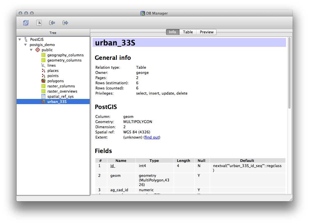Image resolution: width=309 pixels, height=224 pixels.
Task: Click the polygons layer icon in tree
Action: click(43, 81)
